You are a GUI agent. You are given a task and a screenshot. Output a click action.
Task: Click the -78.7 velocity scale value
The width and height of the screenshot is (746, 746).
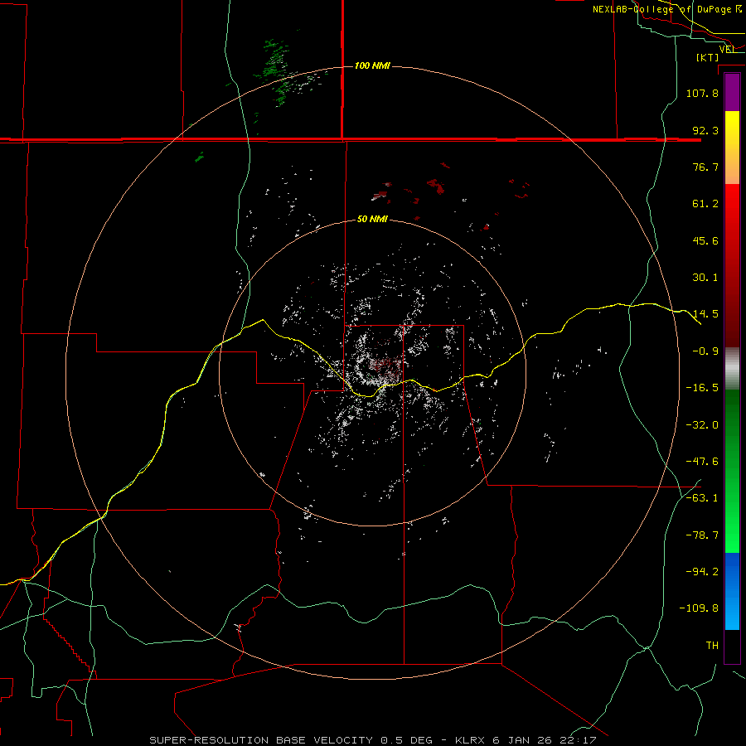pyautogui.click(x=702, y=535)
